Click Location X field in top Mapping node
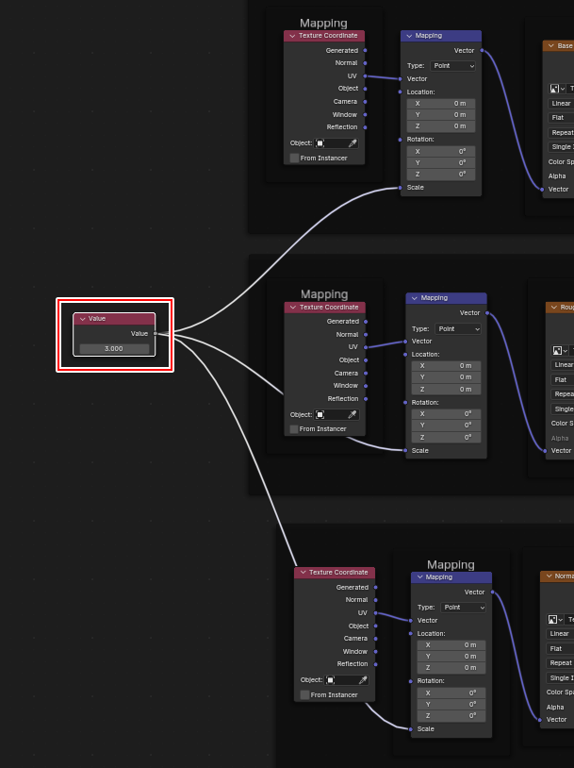 click(441, 103)
